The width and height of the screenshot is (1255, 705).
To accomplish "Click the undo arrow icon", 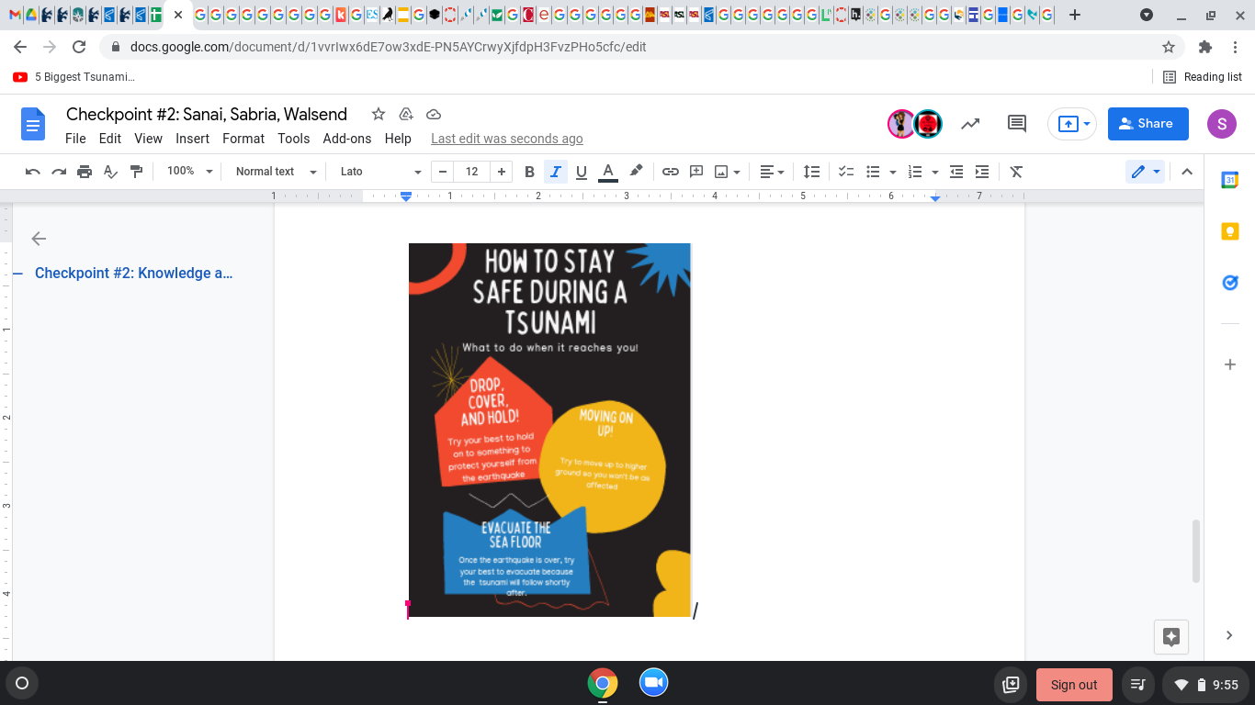I will click(x=33, y=172).
